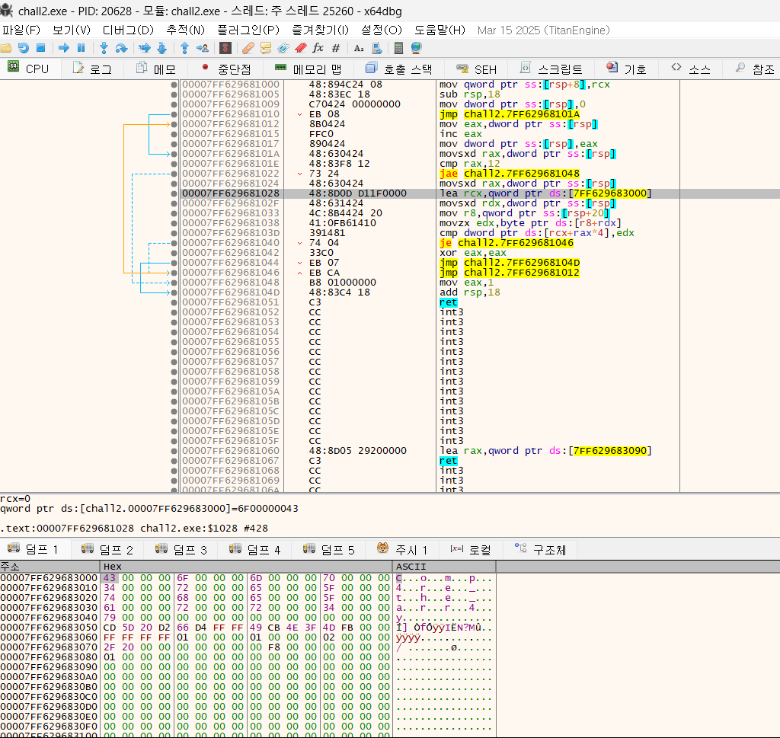Open the built-in Calculator icon
Image resolution: width=780 pixels, height=738 pixels.
point(398,47)
